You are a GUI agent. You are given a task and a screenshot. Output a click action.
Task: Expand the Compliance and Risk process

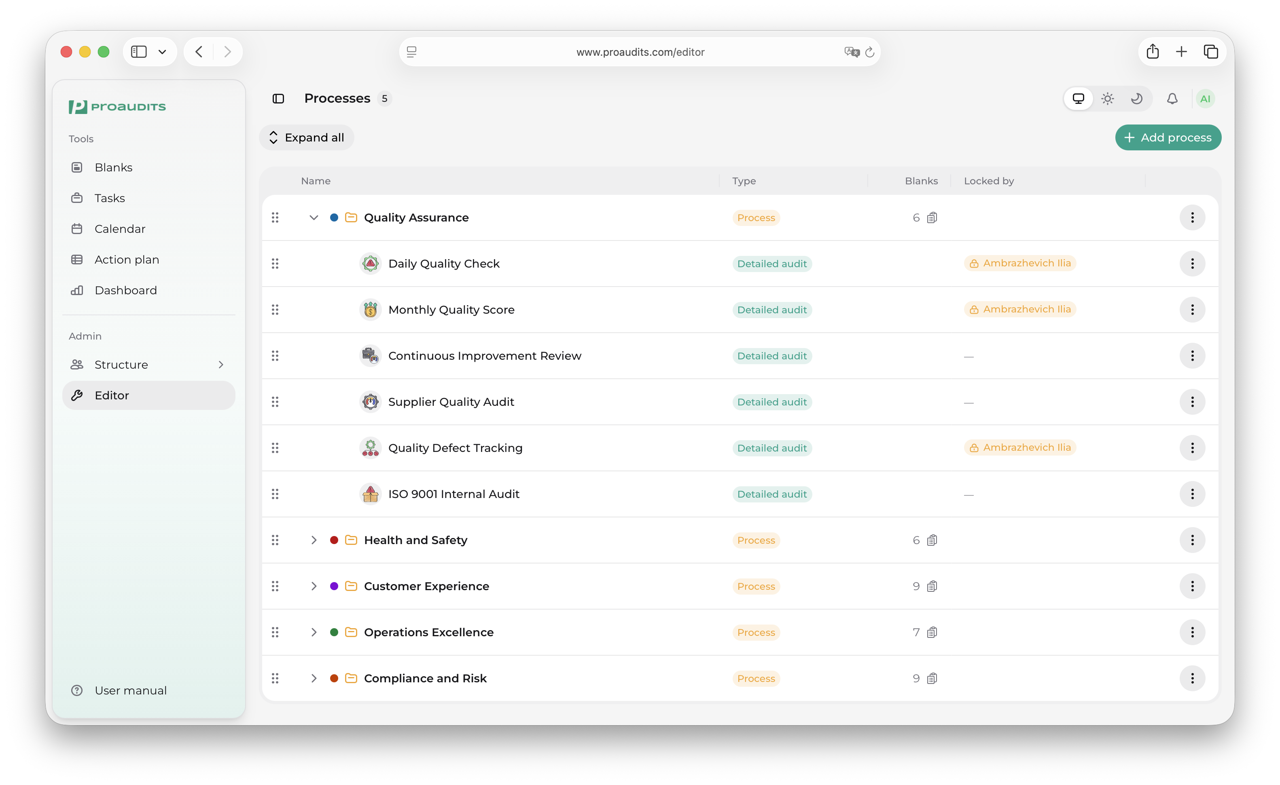(314, 678)
